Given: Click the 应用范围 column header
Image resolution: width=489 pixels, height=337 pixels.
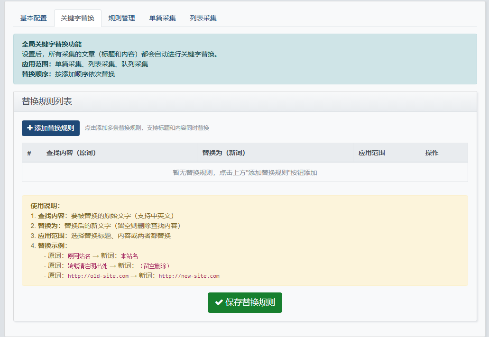Looking at the screenshot, I should pyautogui.click(x=371, y=153).
